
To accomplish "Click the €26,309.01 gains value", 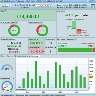I will (37, 43).
